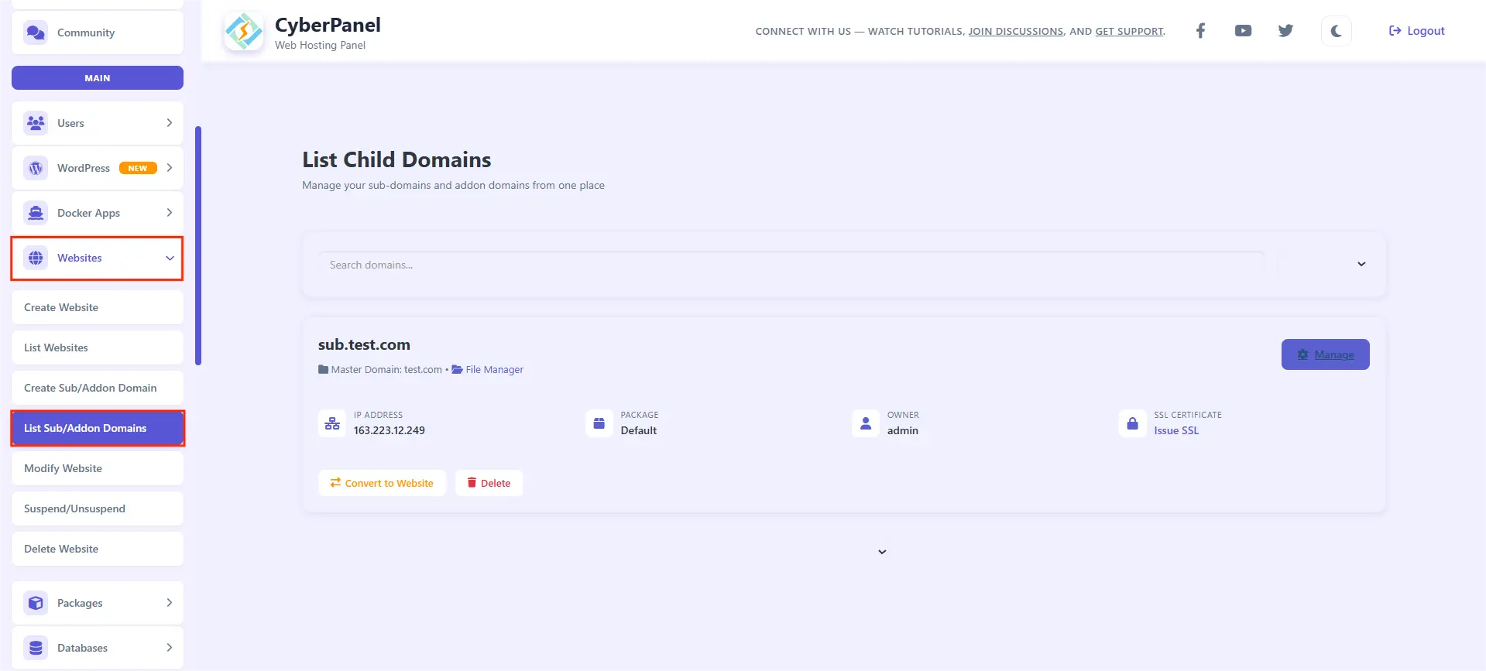Open the dropdown beside search field
The height and width of the screenshot is (671, 1486).
pyautogui.click(x=1361, y=265)
